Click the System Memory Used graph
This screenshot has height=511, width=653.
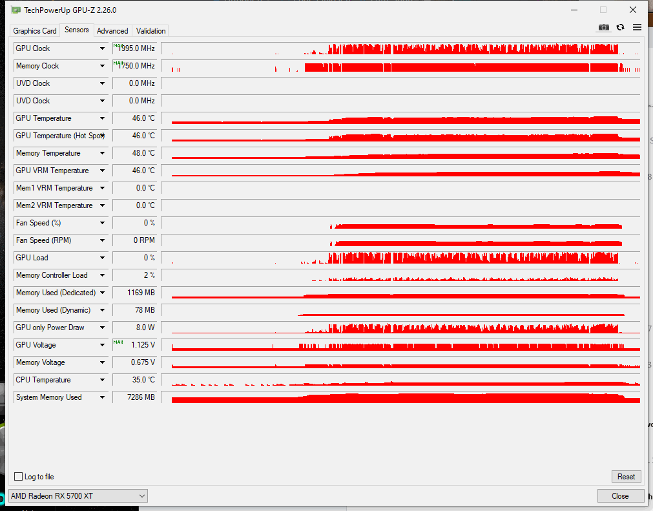(400, 398)
